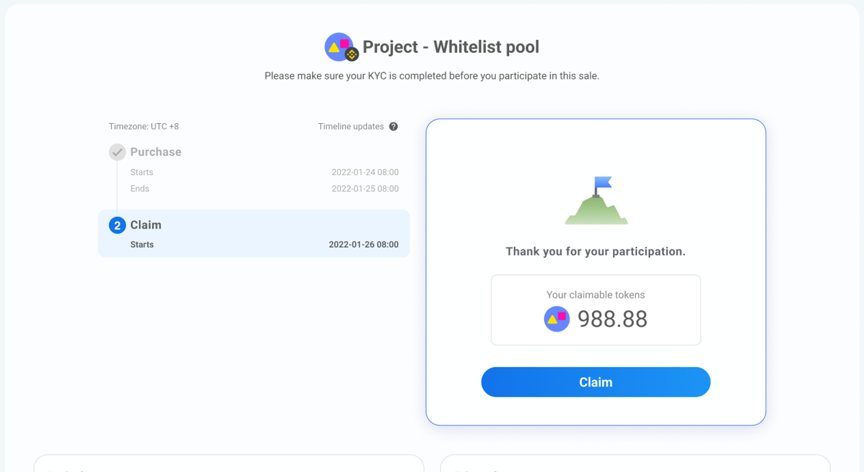Select the Claim step heading in timeline
The width and height of the screenshot is (864, 472).
pyautogui.click(x=146, y=225)
